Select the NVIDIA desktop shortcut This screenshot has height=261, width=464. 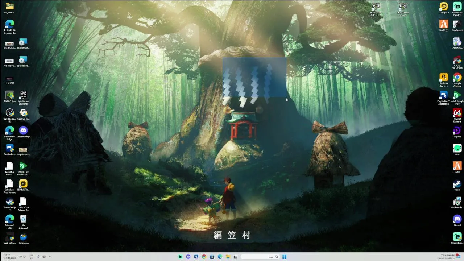[10, 97]
